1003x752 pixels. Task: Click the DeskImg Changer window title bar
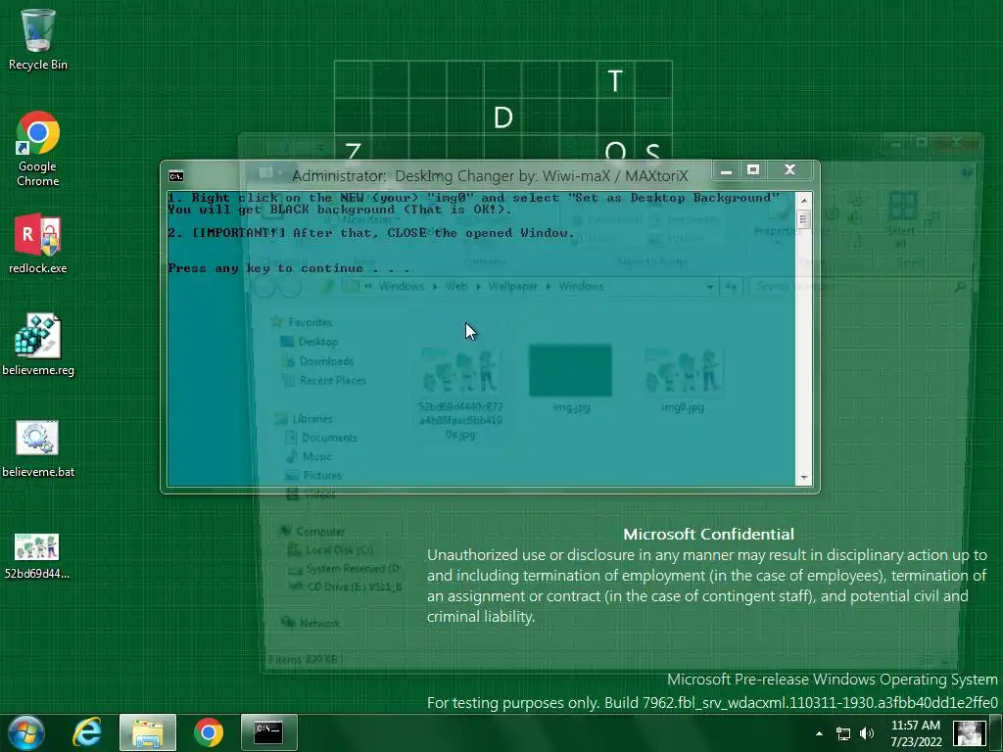pos(490,176)
